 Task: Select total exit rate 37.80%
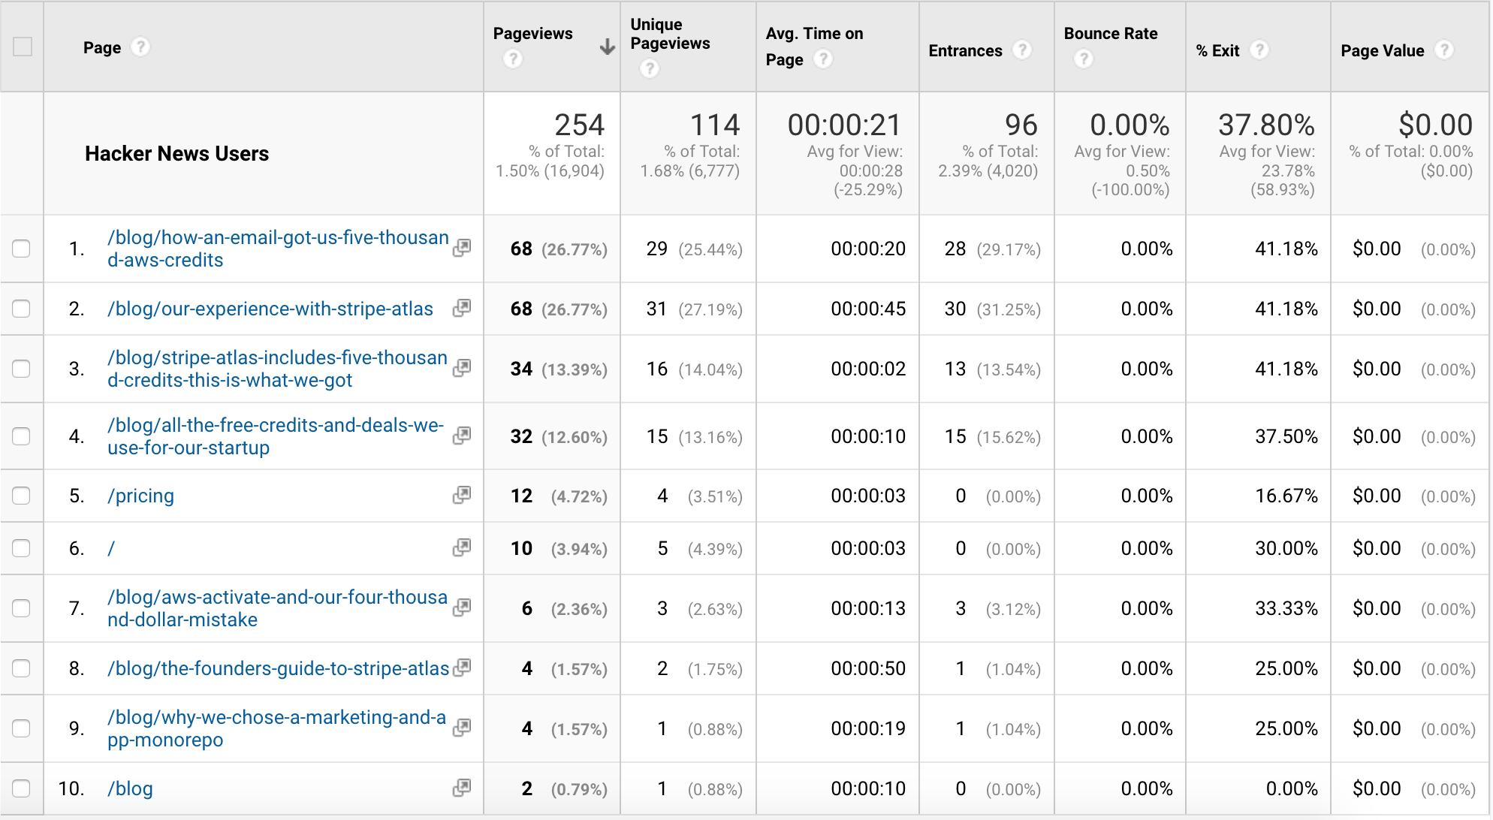[x=1266, y=125]
